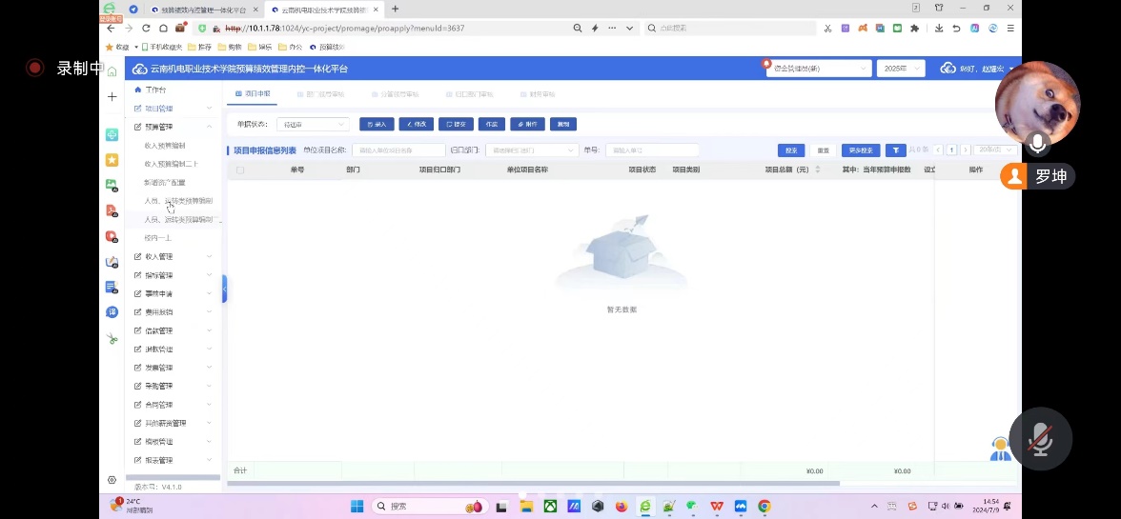Click the settings gear icon at bottom-left
This screenshot has height=519, width=1121.
coord(112,480)
